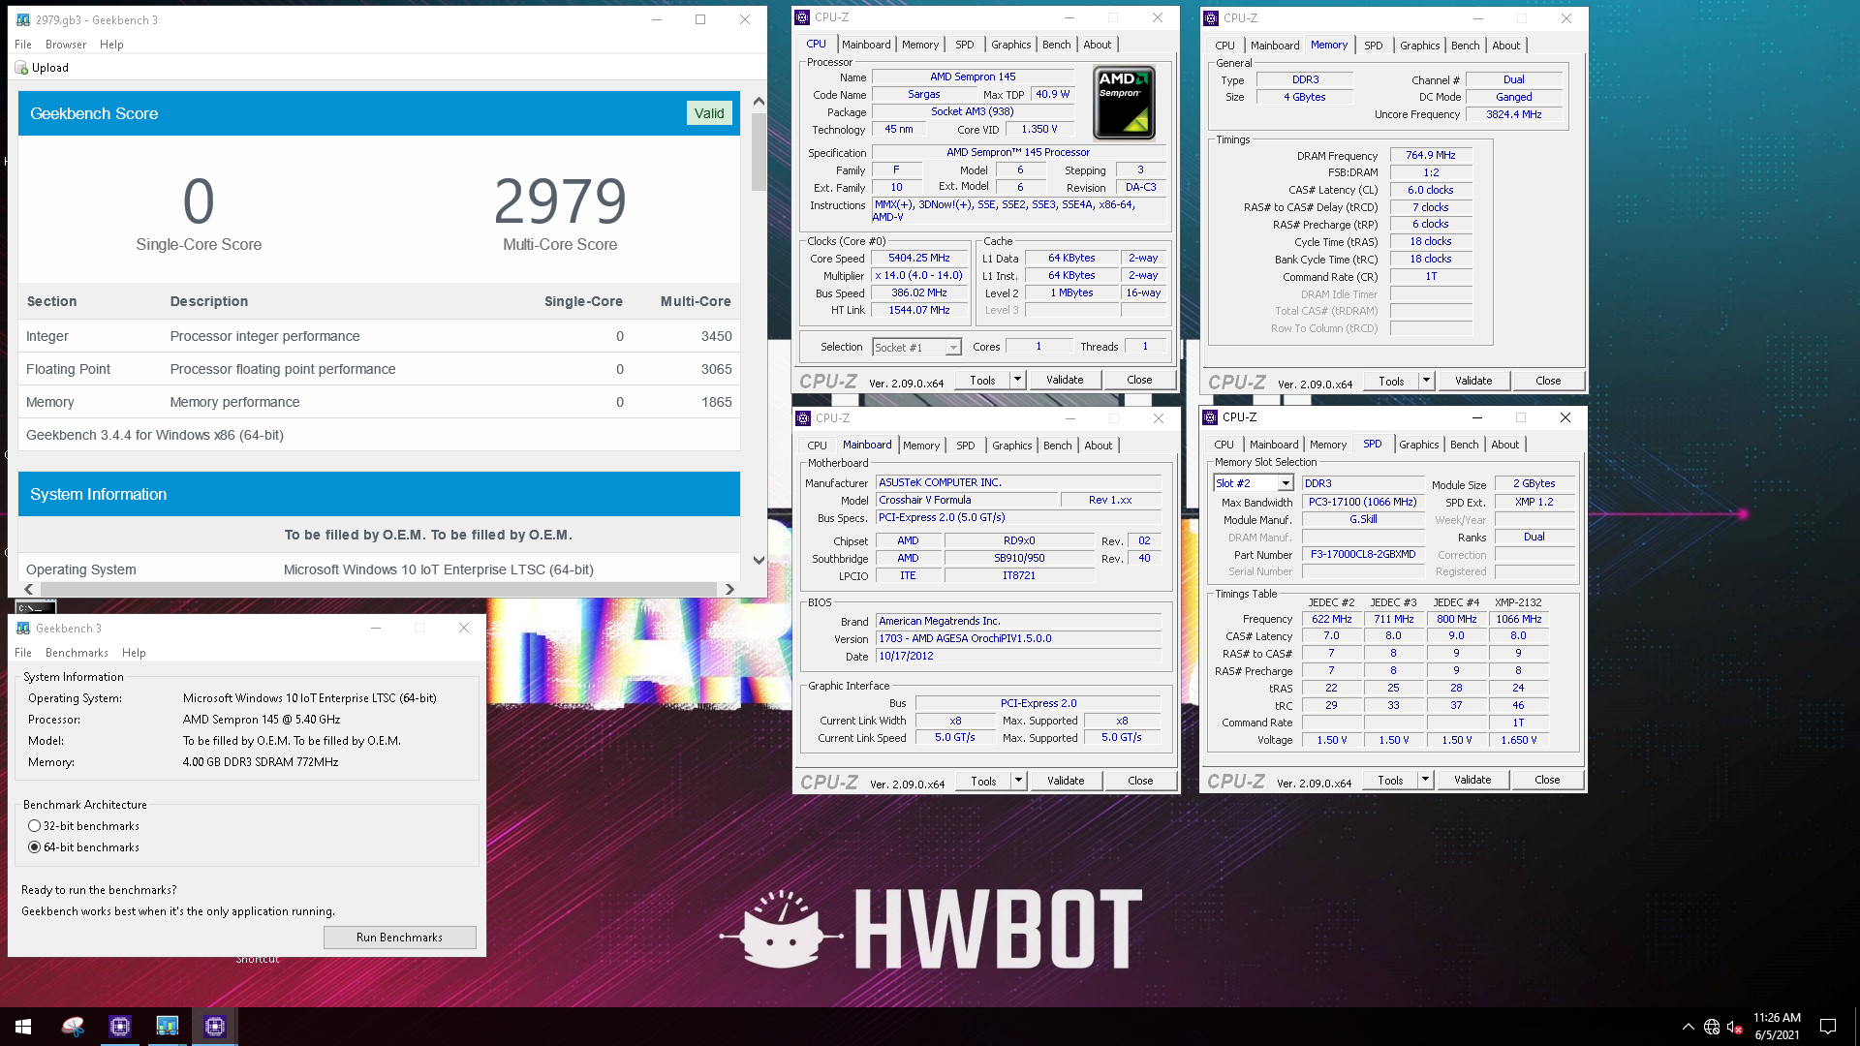Viewport: 1860px width, 1046px height.
Task: Click the Valid badge in Geekbench Score
Action: 709,113
